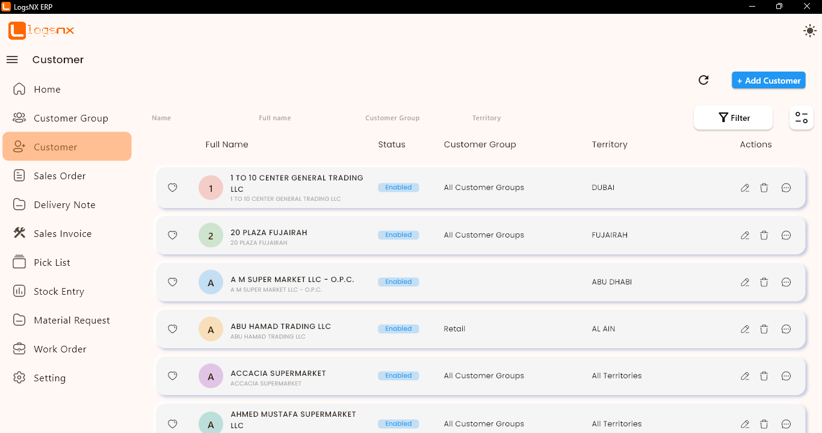Click DUBAI territory cell
Screen dimensions: 822x433
pyautogui.click(x=604, y=188)
